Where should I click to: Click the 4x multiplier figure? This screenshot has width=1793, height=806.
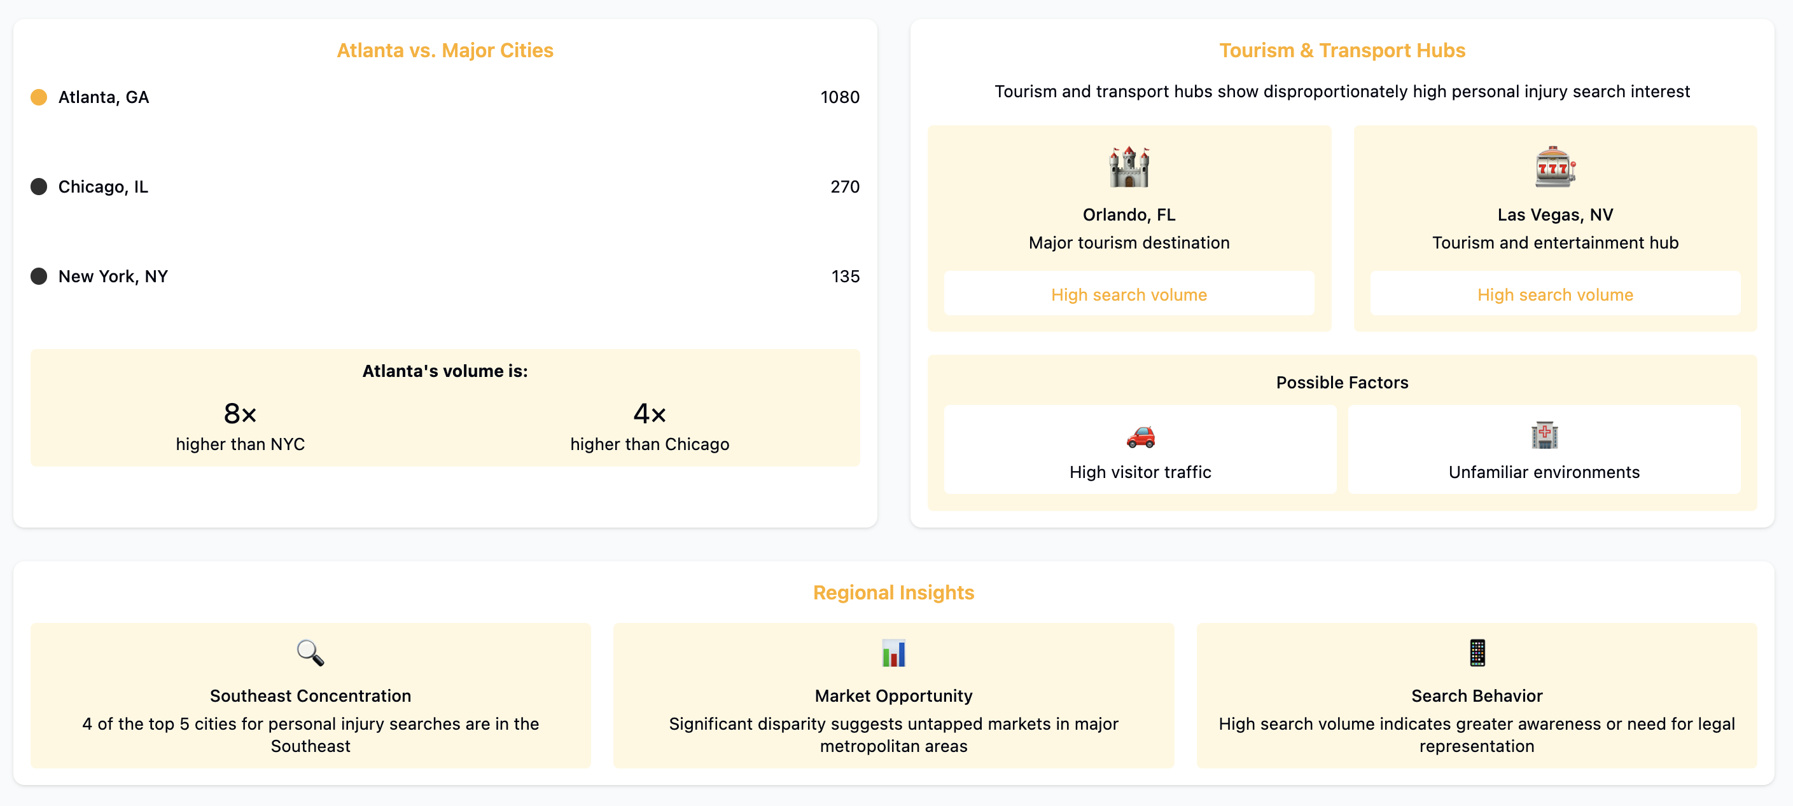tap(650, 414)
